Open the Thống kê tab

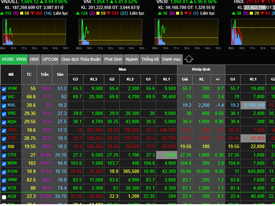(x=150, y=60)
